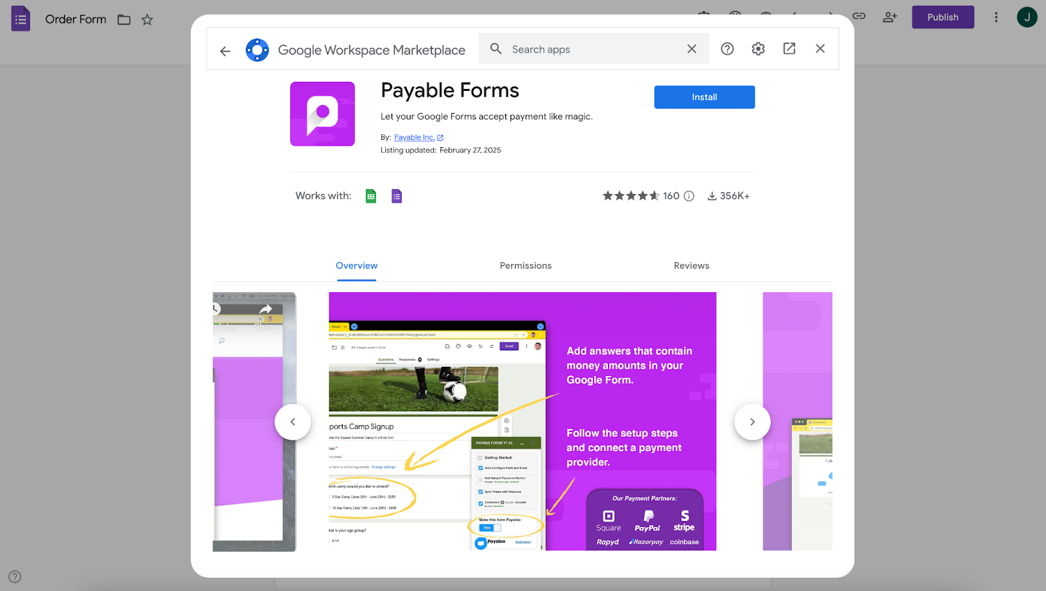Click the Order Form title

coord(76,20)
